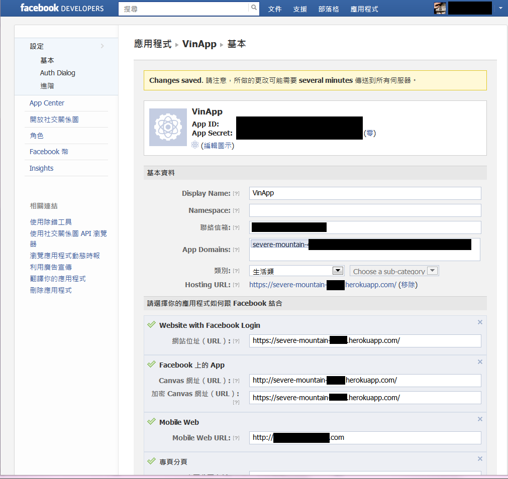Open 應用程式 in the top navigation

pyautogui.click(x=364, y=9)
